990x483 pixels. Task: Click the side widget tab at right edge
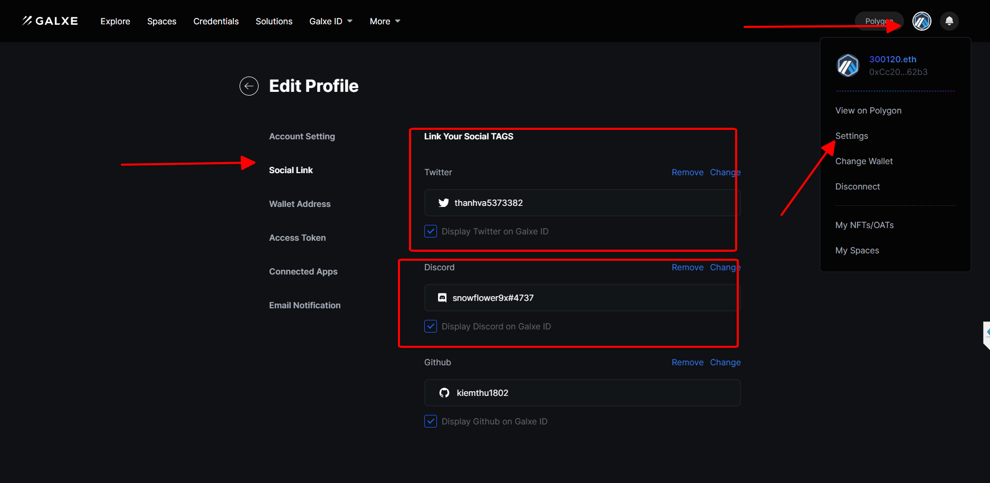click(x=986, y=335)
